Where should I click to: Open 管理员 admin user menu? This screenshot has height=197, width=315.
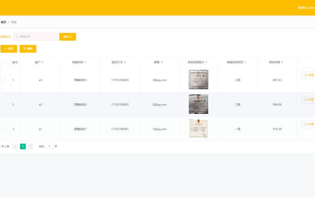click(306, 7)
